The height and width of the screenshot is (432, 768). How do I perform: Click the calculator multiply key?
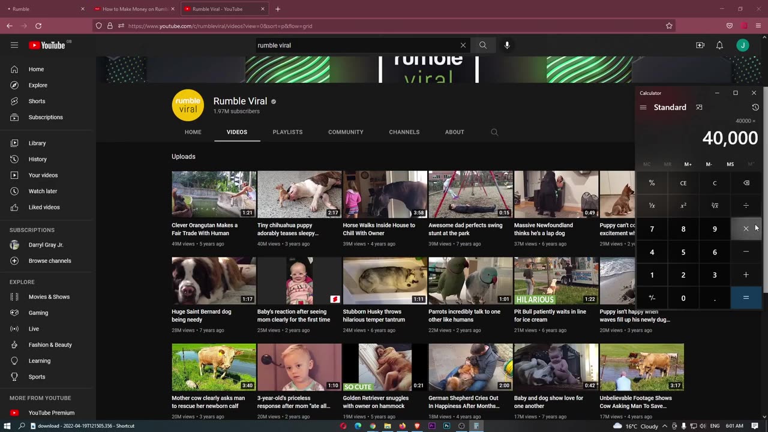point(746,229)
